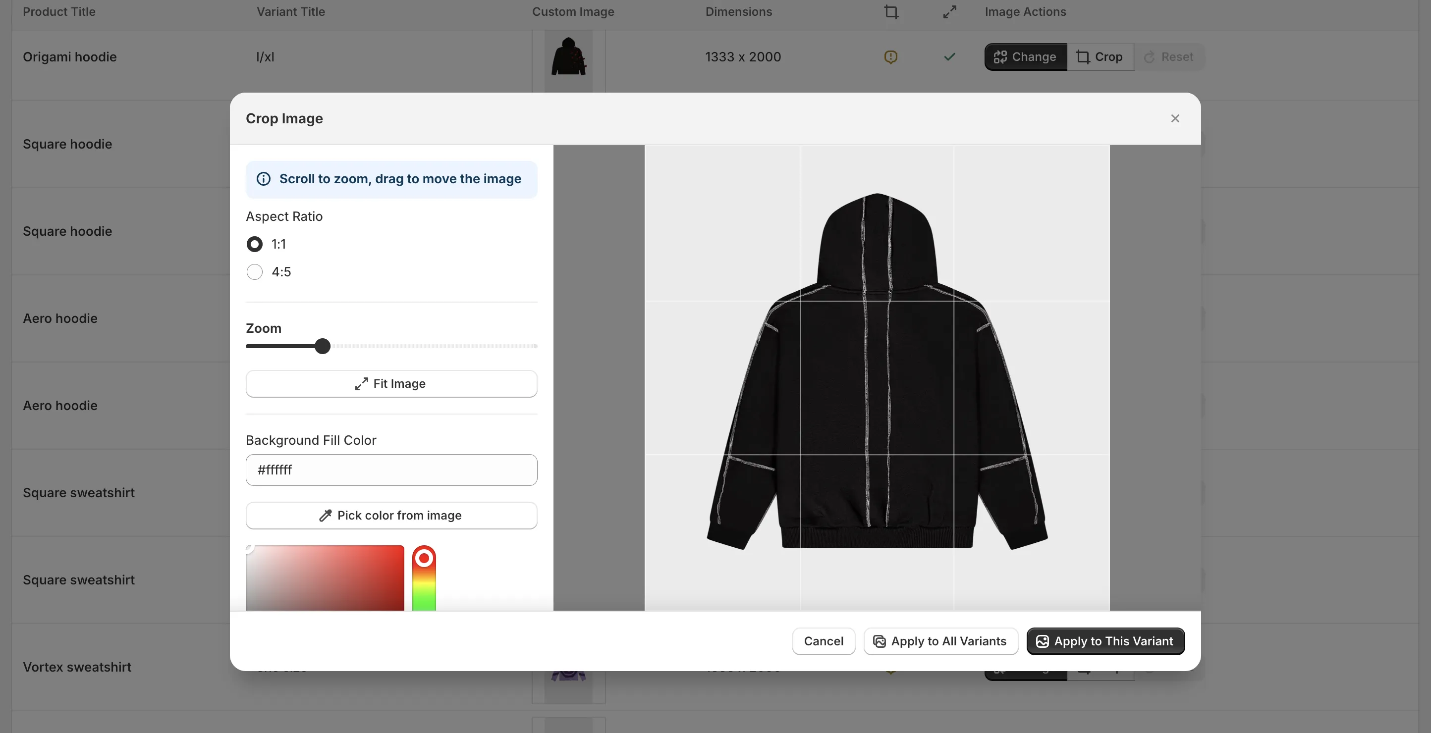Click the green checkmark in Origami hoodie row
The image size is (1431, 733).
pyautogui.click(x=949, y=56)
